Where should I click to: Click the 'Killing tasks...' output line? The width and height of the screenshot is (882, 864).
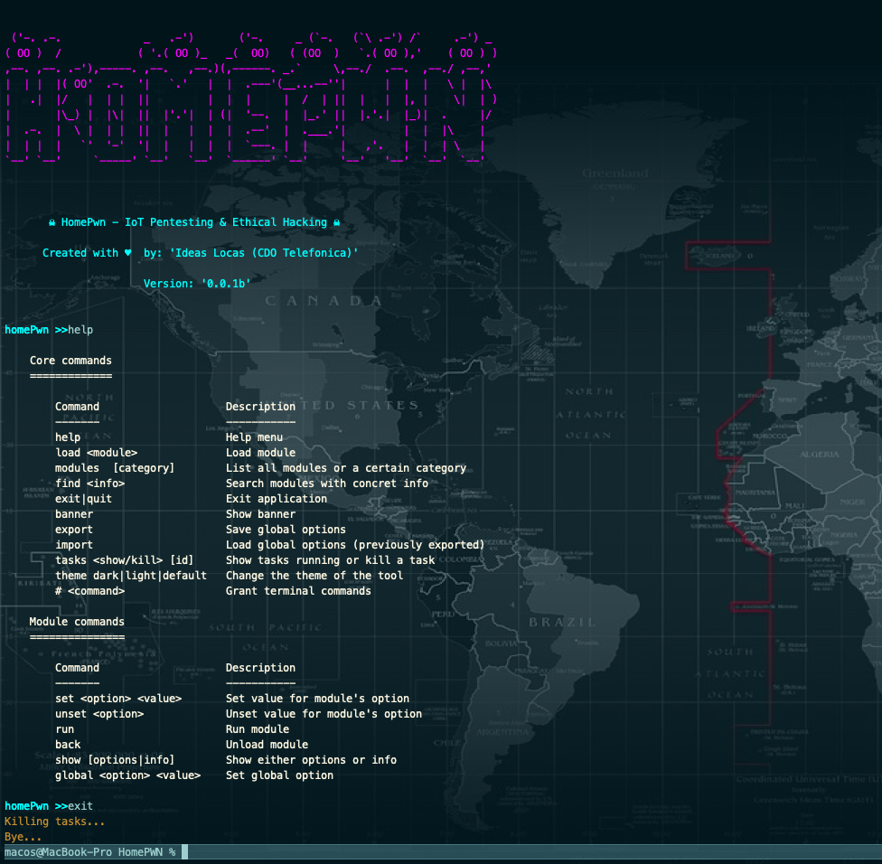tap(54, 822)
